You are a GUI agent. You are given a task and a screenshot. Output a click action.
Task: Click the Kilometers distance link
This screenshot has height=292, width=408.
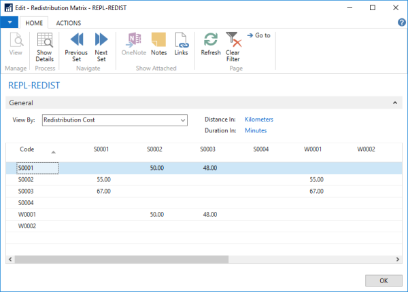(258, 120)
